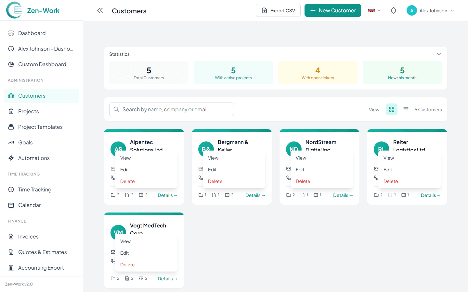Click the search magnifier icon
The width and height of the screenshot is (468, 292).
coord(116,109)
